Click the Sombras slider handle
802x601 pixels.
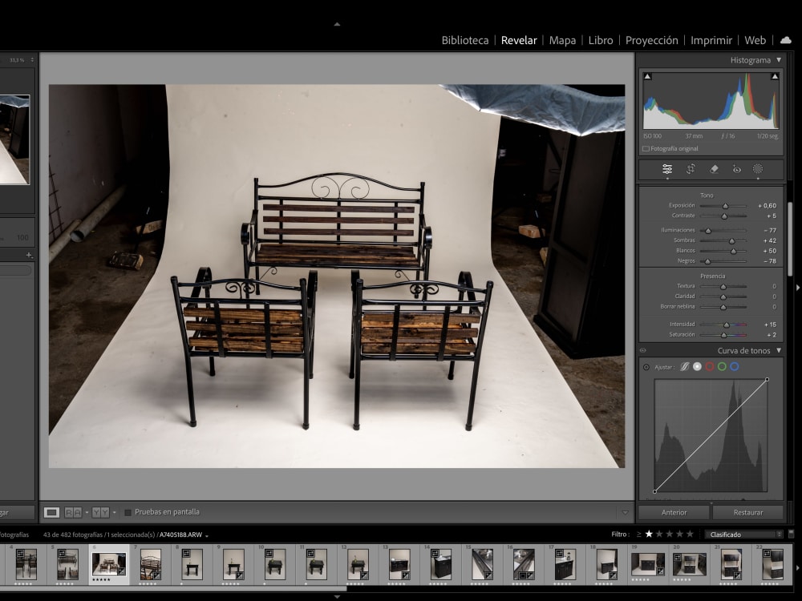[x=731, y=240]
